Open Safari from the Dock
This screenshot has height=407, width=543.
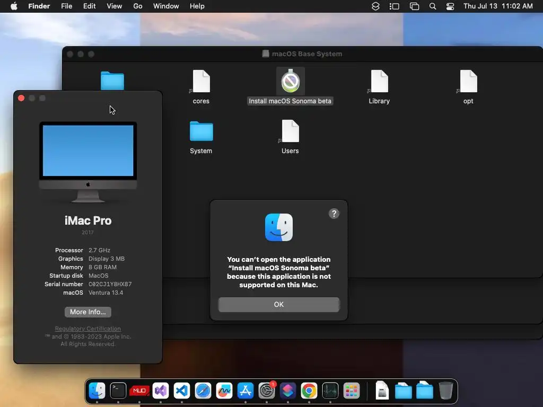(203, 391)
